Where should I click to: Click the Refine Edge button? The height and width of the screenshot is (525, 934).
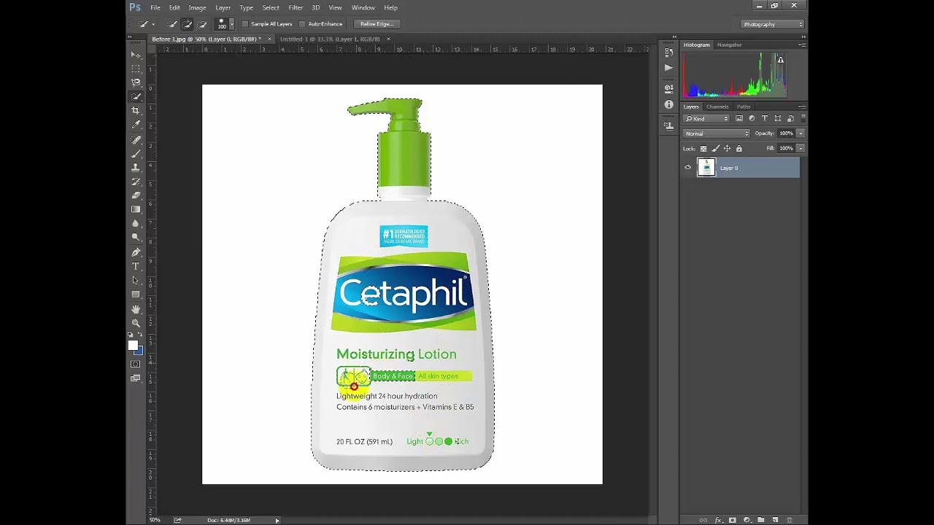(377, 24)
